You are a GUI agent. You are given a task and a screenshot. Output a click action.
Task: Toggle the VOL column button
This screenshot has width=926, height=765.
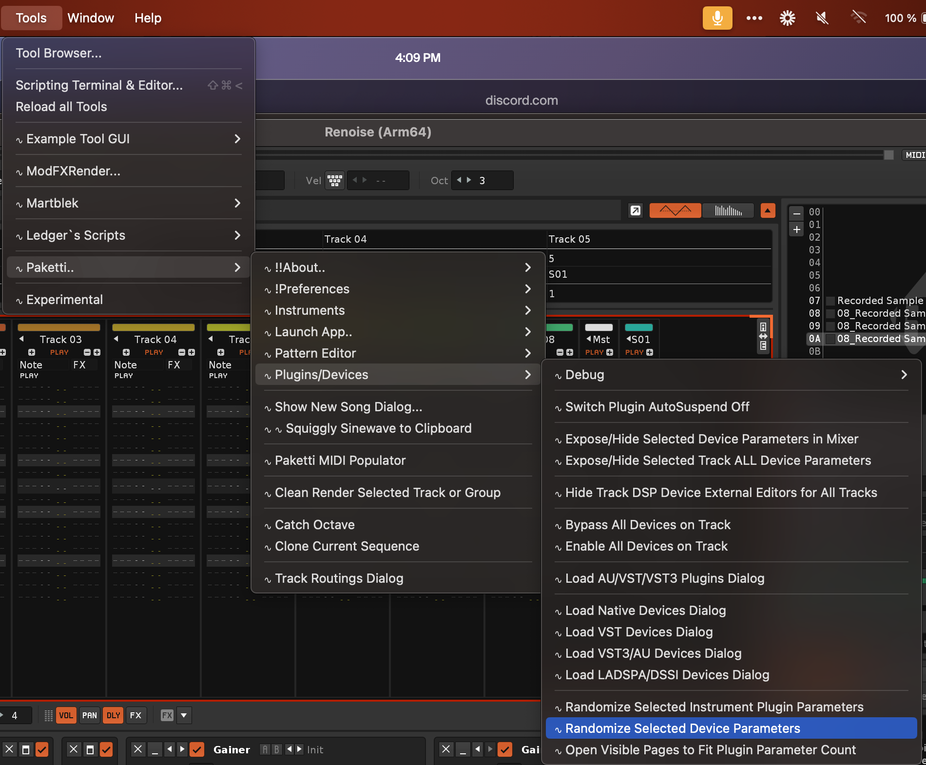pos(66,715)
